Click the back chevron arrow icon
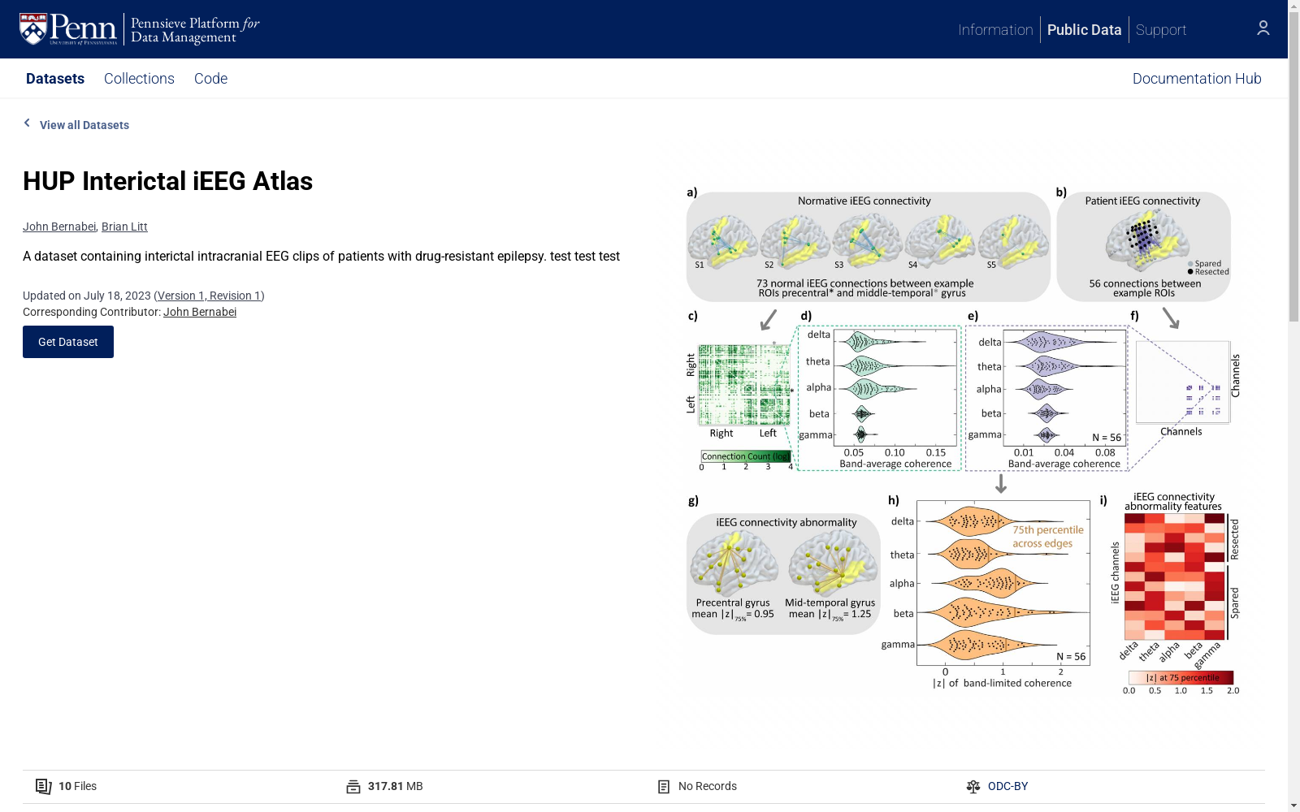Image resolution: width=1300 pixels, height=812 pixels. (27, 123)
